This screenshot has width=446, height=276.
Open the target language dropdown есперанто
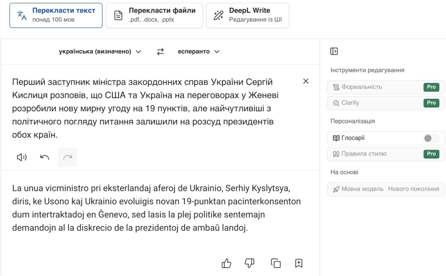199,52
